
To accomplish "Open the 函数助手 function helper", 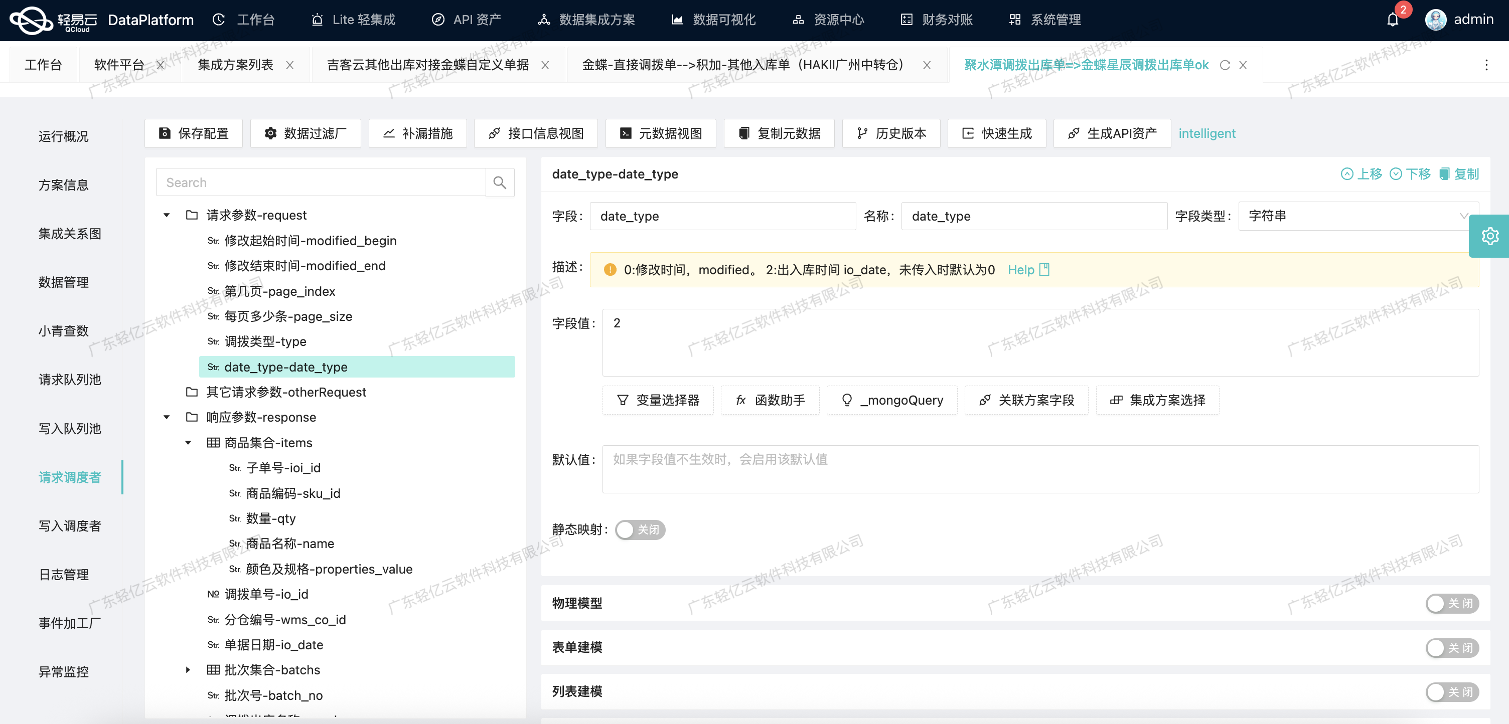I will click(x=770, y=400).
